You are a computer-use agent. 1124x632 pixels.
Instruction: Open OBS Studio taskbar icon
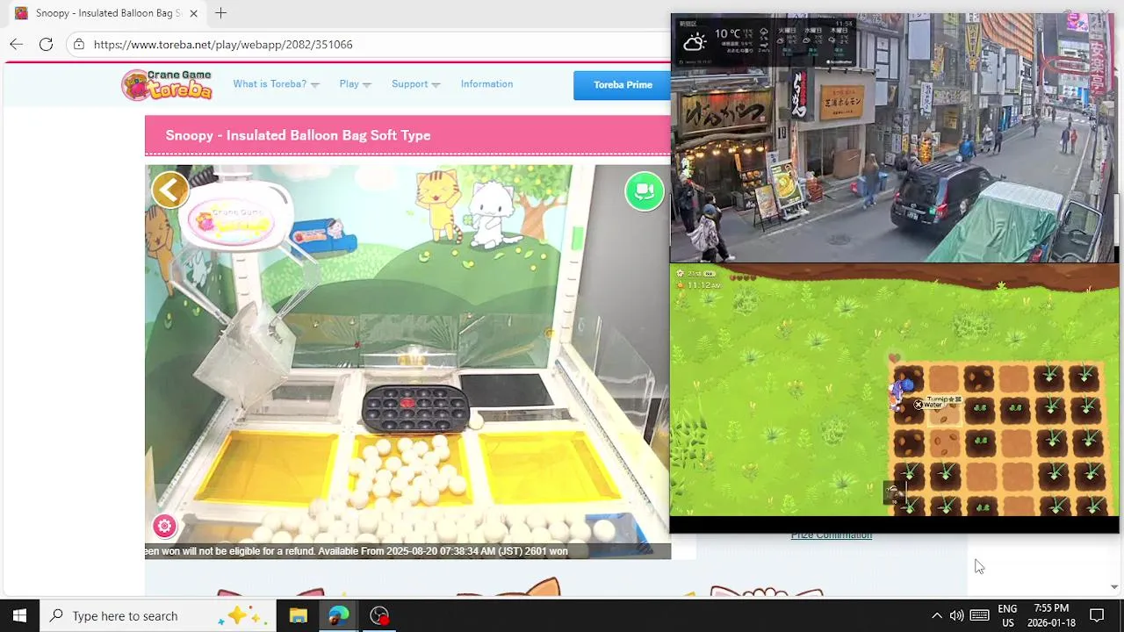[379, 616]
